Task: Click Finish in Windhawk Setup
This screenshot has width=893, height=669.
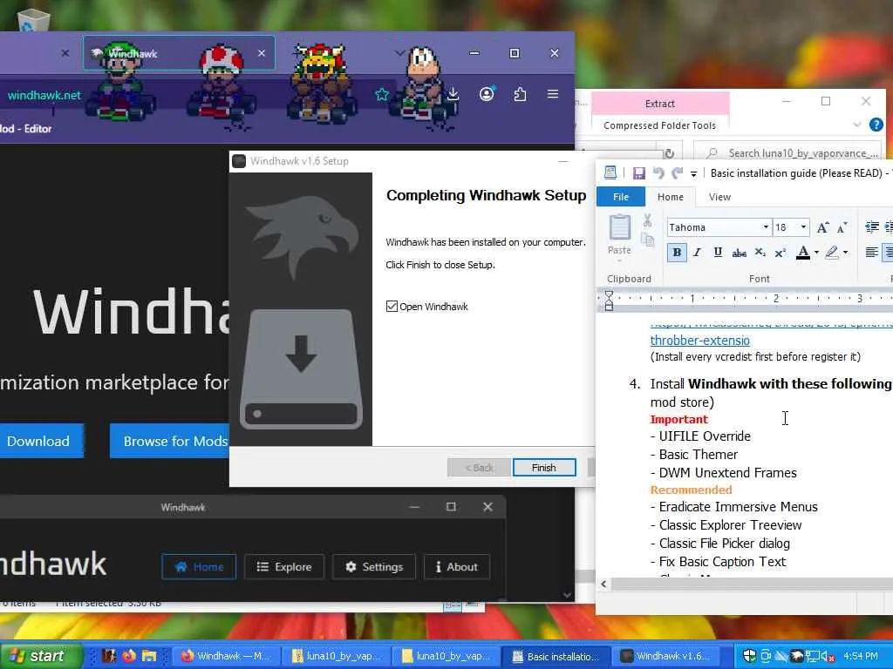Action: 544,468
